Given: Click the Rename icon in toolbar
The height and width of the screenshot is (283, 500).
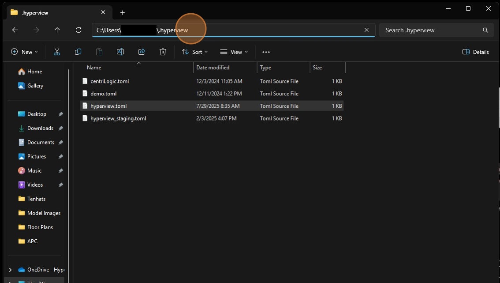Looking at the screenshot, I should coord(120,52).
